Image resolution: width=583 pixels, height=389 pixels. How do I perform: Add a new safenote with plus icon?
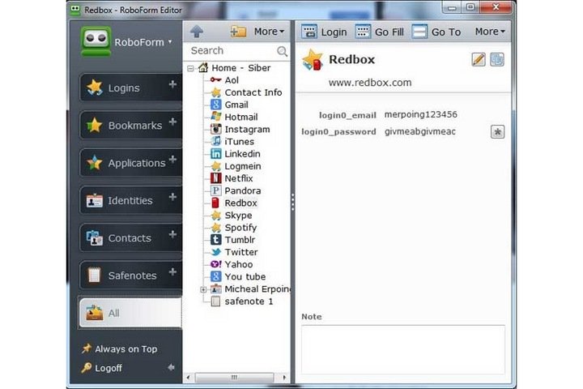pyautogui.click(x=172, y=272)
